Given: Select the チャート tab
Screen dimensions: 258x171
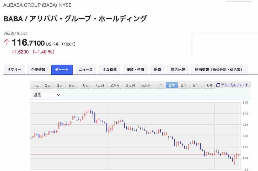Looking at the screenshot, I should pyautogui.click(x=62, y=70).
